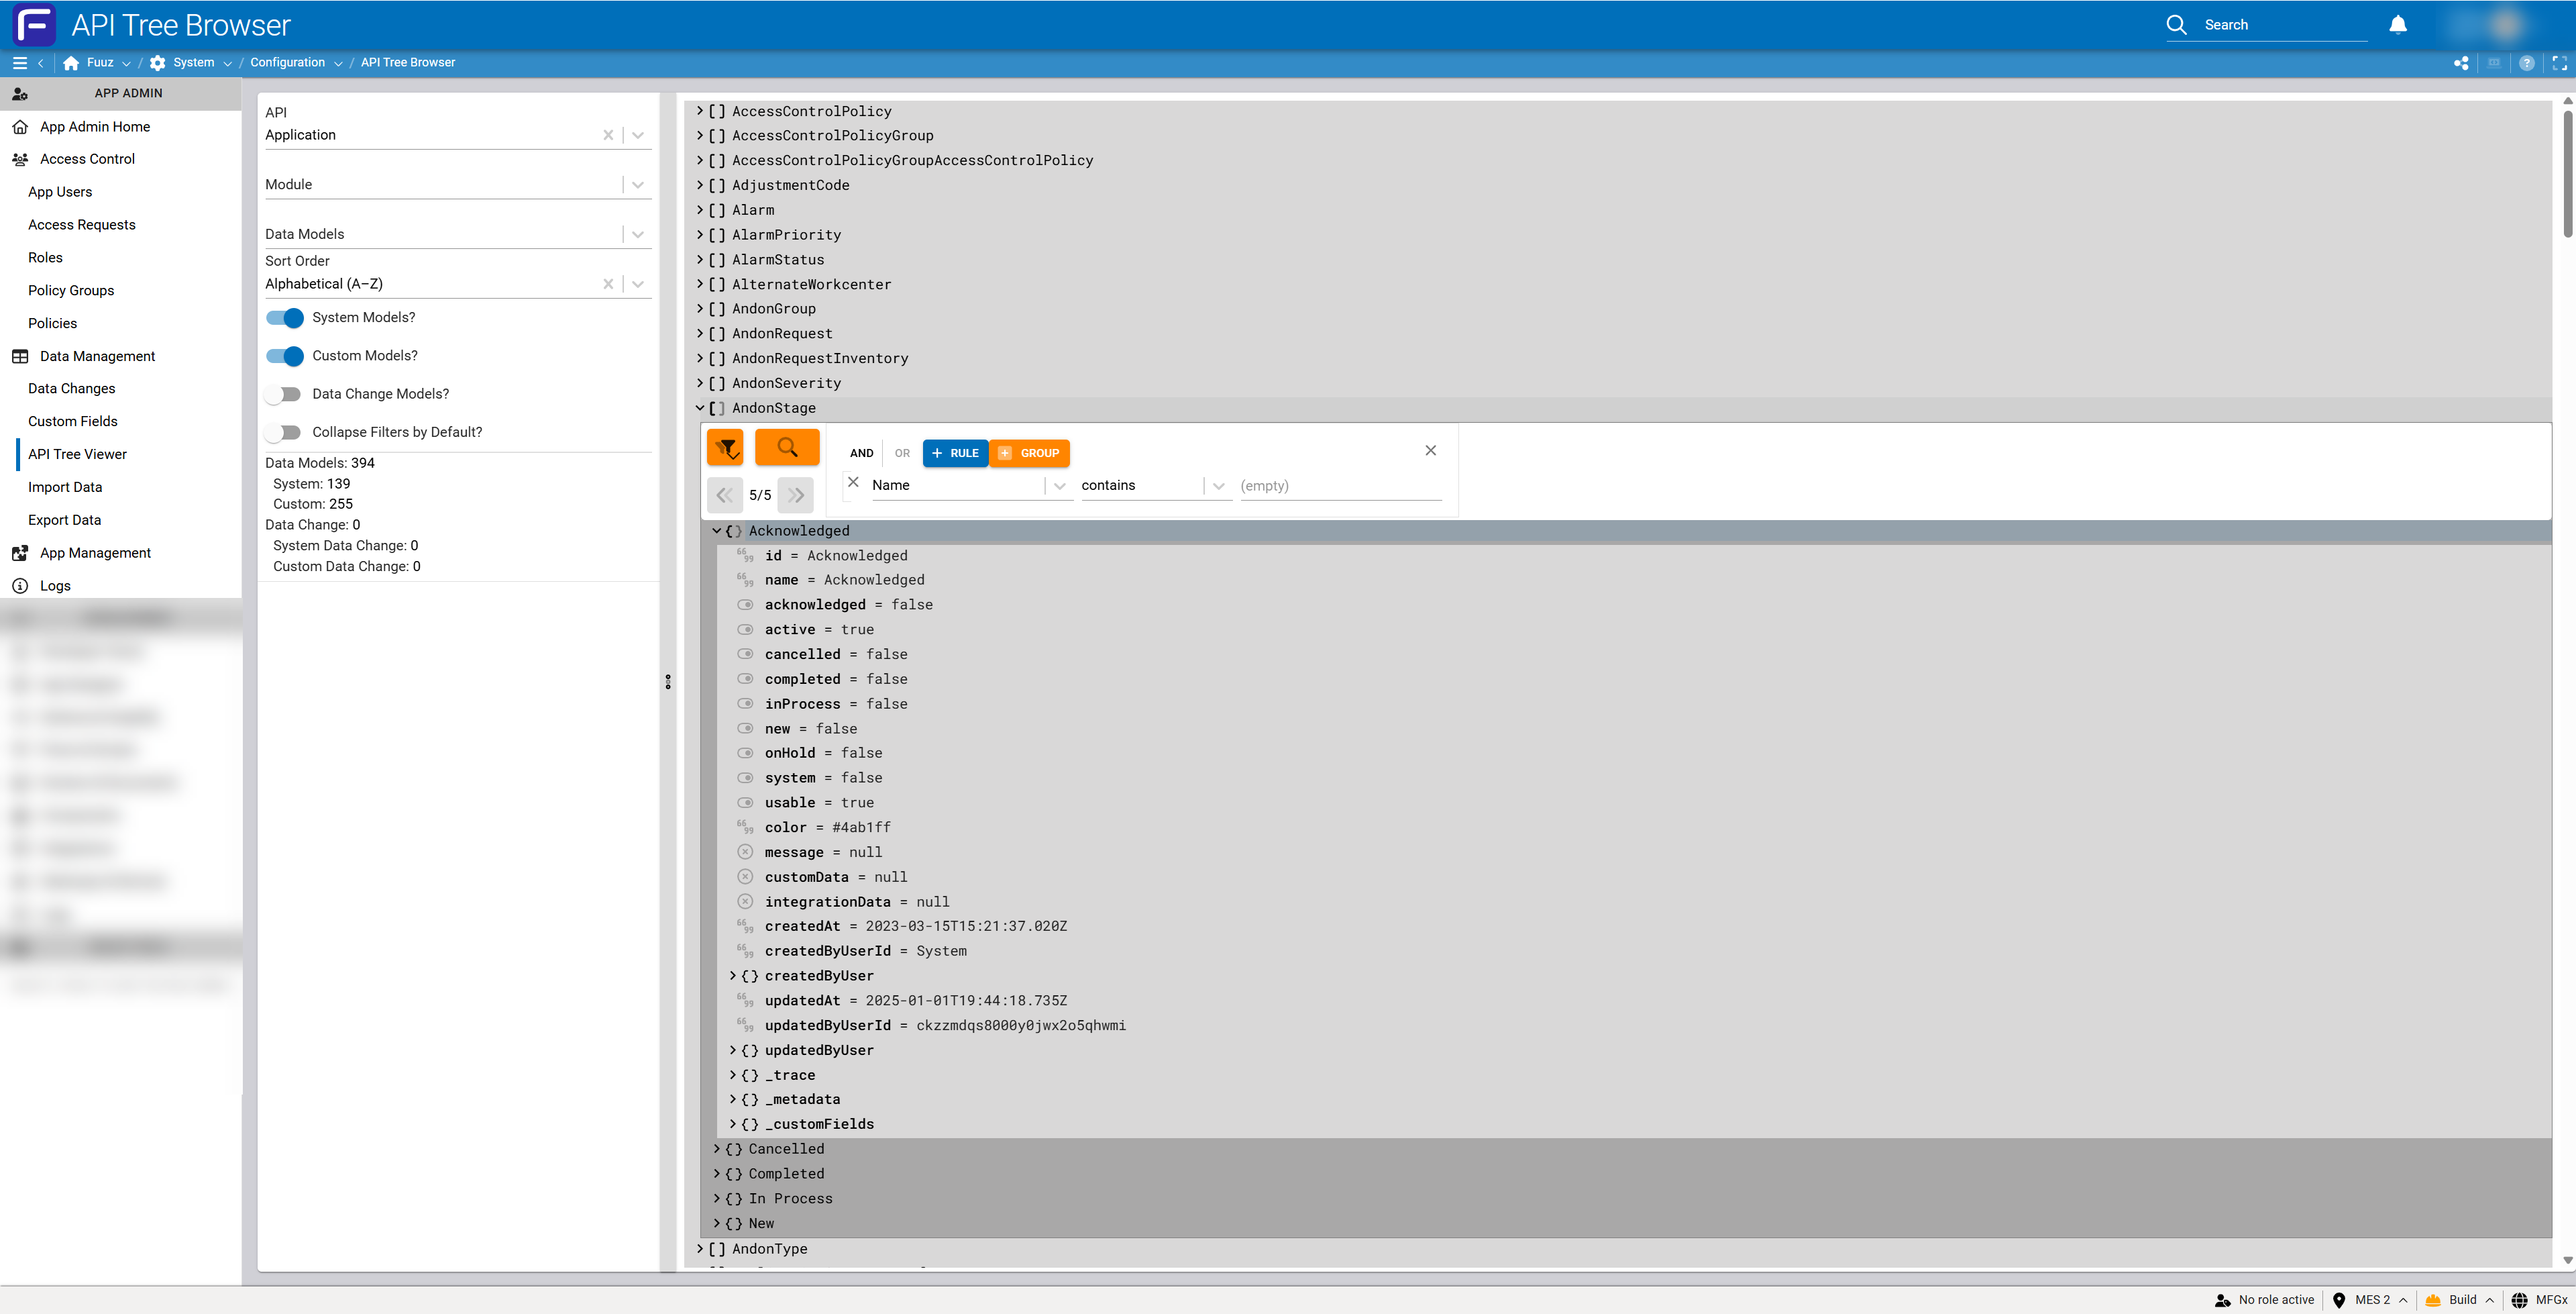Open the hamburger menu icon

pyautogui.click(x=19, y=63)
